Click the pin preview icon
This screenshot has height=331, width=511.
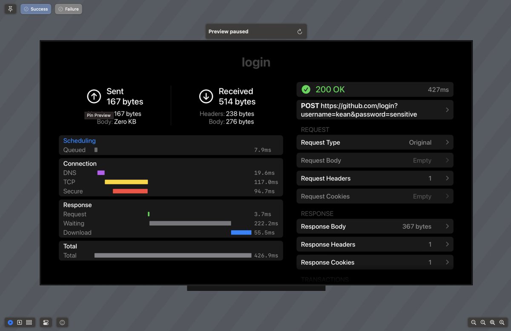click(10, 9)
